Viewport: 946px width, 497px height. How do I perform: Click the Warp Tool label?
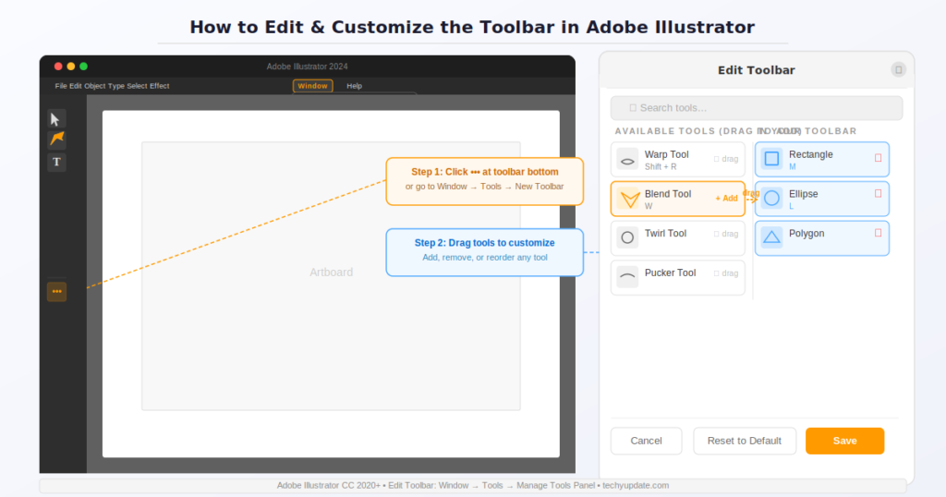coord(667,154)
